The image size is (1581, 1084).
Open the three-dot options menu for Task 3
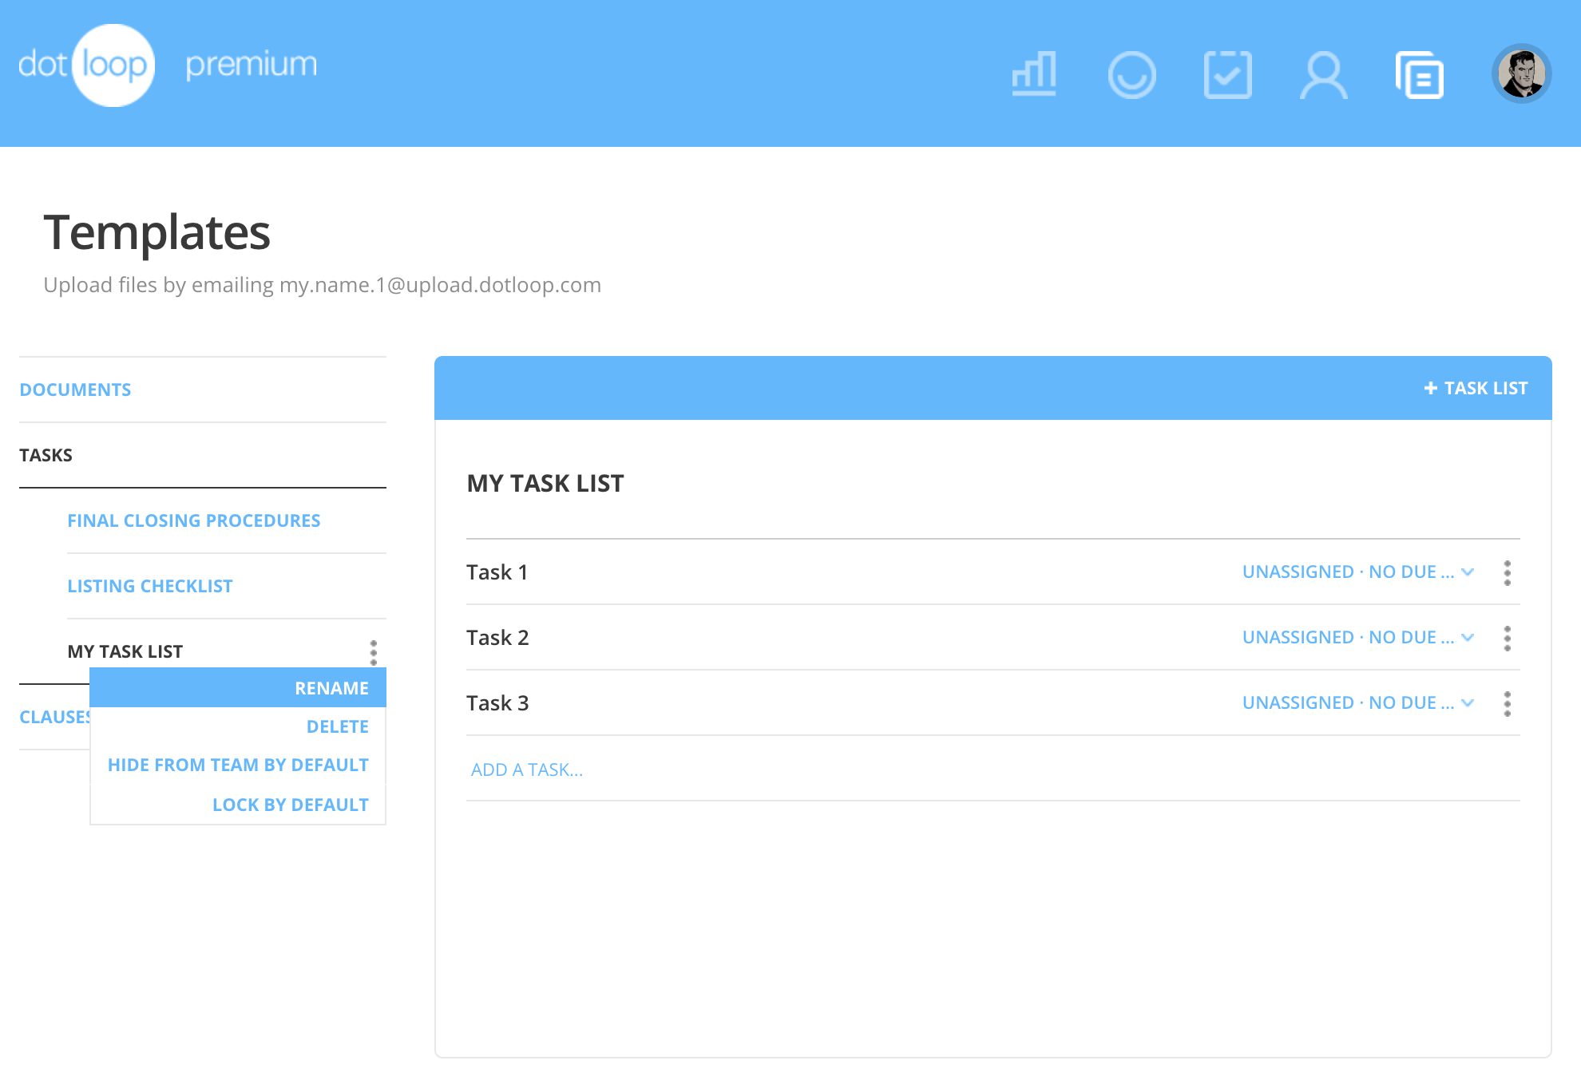click(x=1507, y=703)
